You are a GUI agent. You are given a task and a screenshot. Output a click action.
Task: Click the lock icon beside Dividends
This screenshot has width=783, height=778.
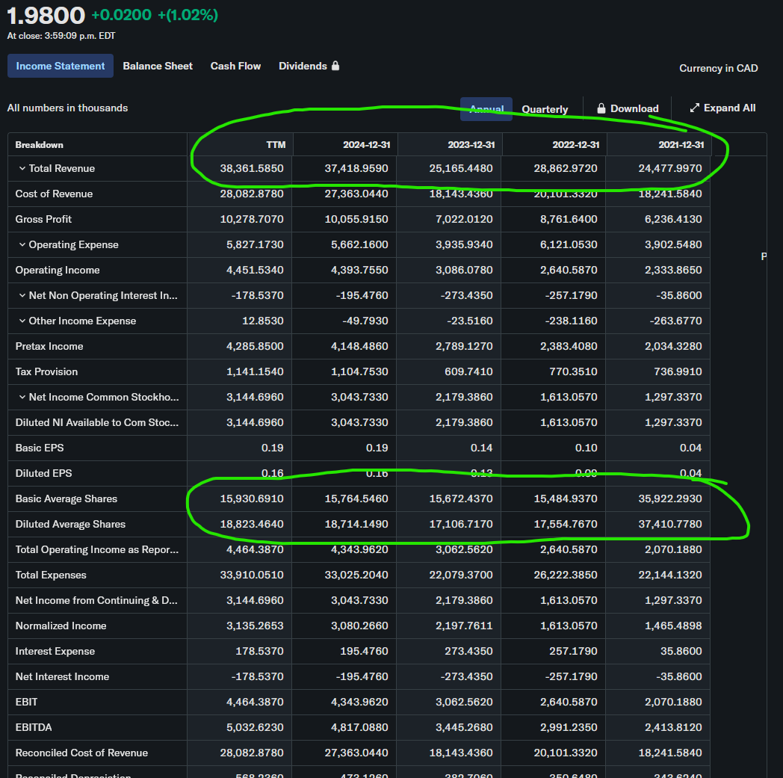tap(335, 66)
